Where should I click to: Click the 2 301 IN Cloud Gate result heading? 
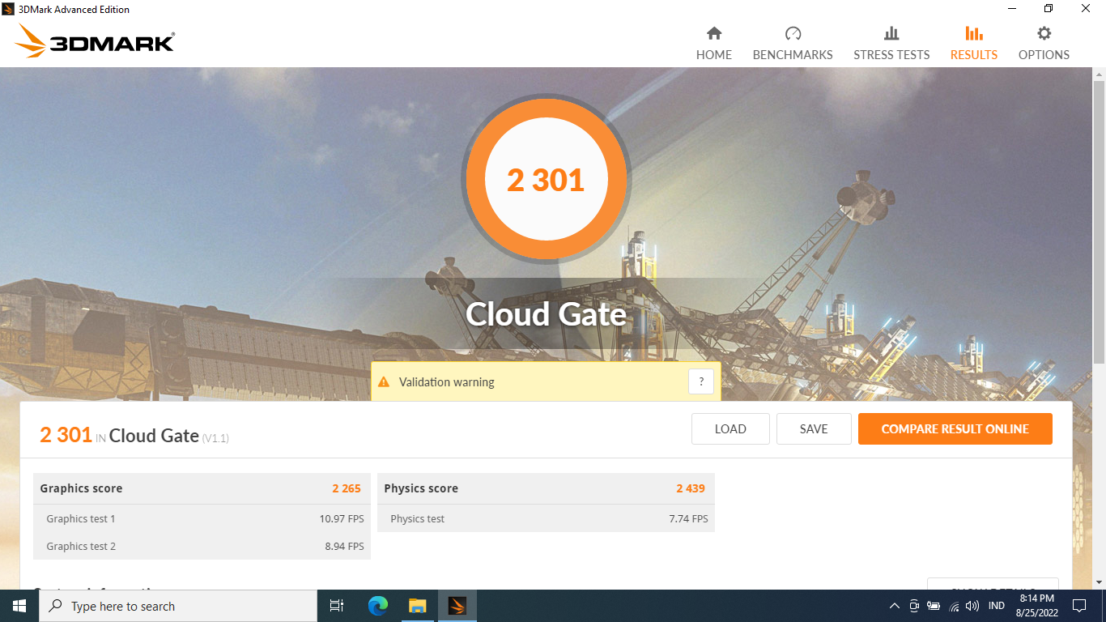[134, 436]
